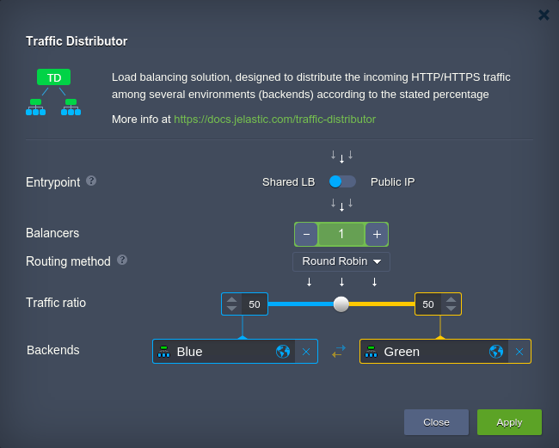Screen dimensions: 559x448
Task: Increase Balancers count with plus button
Action: pyautogui.click(x=377, y=234)
